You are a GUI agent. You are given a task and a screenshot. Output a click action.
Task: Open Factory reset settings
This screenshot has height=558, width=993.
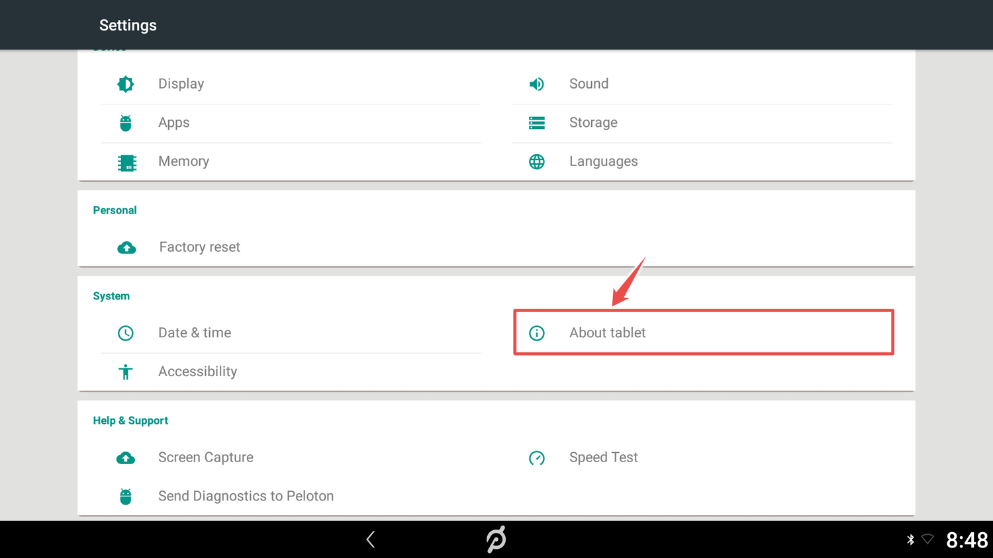coord(199,247)
